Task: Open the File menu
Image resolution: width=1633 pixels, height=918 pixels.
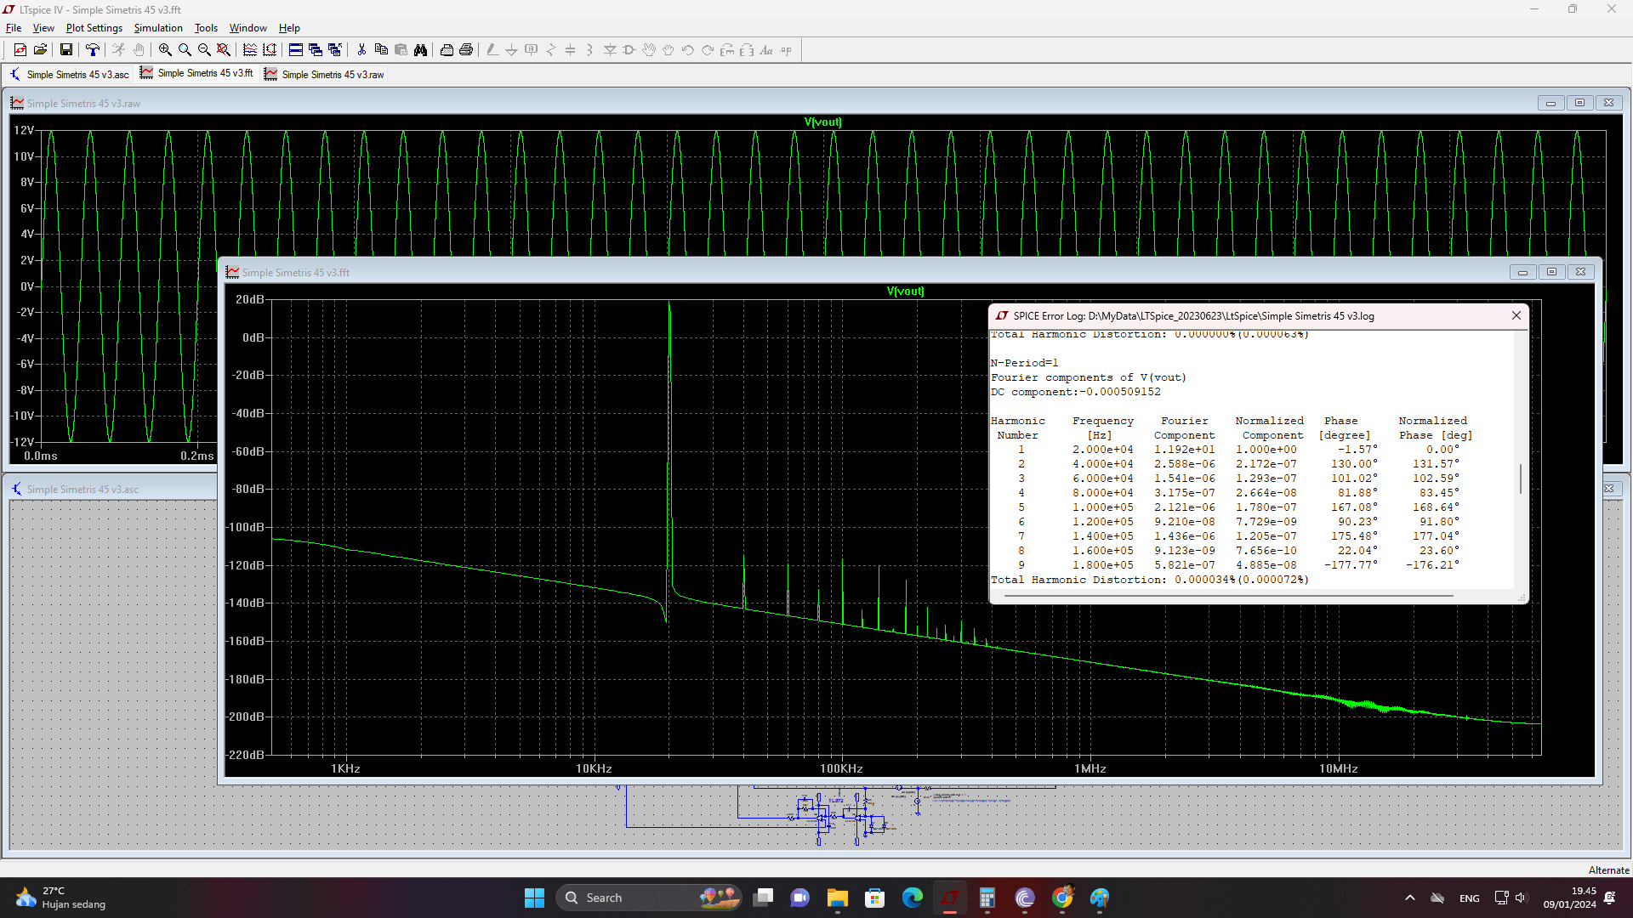Action: (x=14, y=28)
